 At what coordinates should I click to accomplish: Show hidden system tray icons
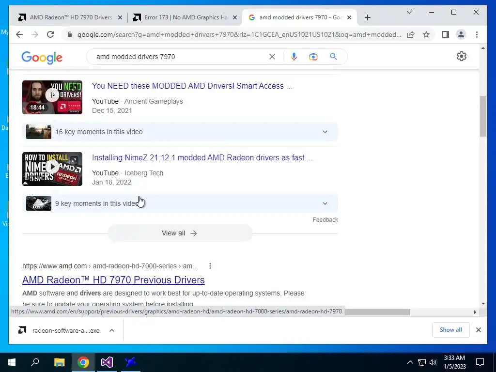[410, 362]
